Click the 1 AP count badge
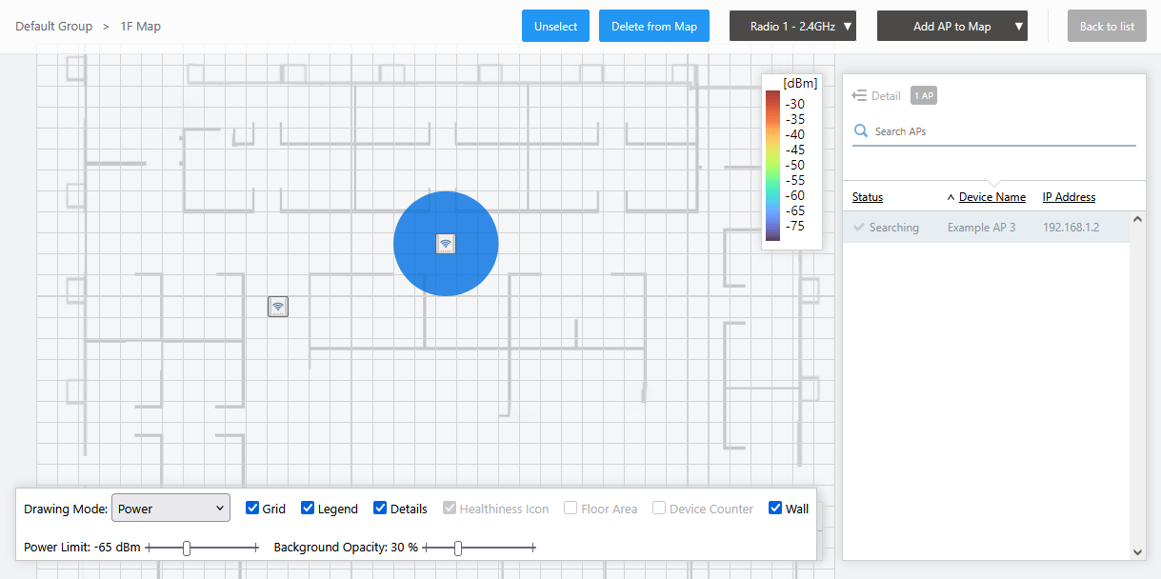This screenshot has height=579, width=1161. pyautogui.click(x=924, y=95)
